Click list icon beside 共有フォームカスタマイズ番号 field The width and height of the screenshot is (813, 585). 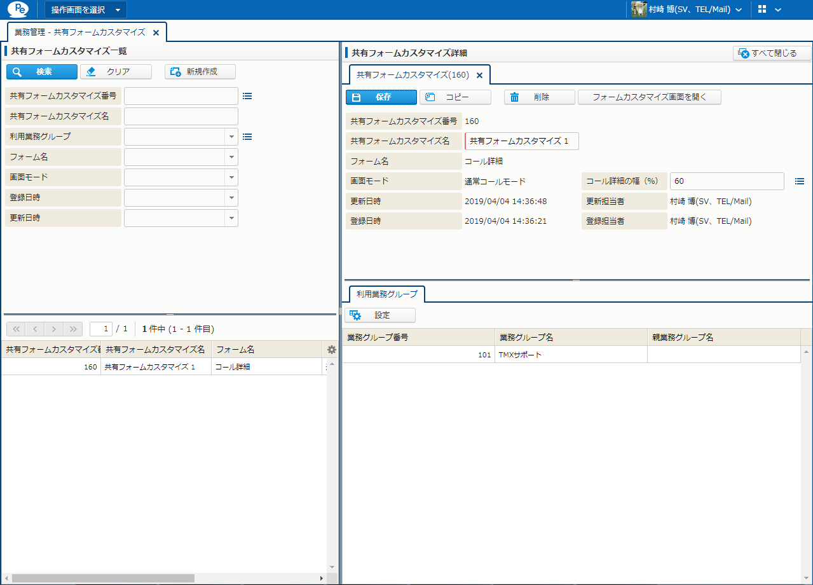pyautogui.click(x=247, y=96)
